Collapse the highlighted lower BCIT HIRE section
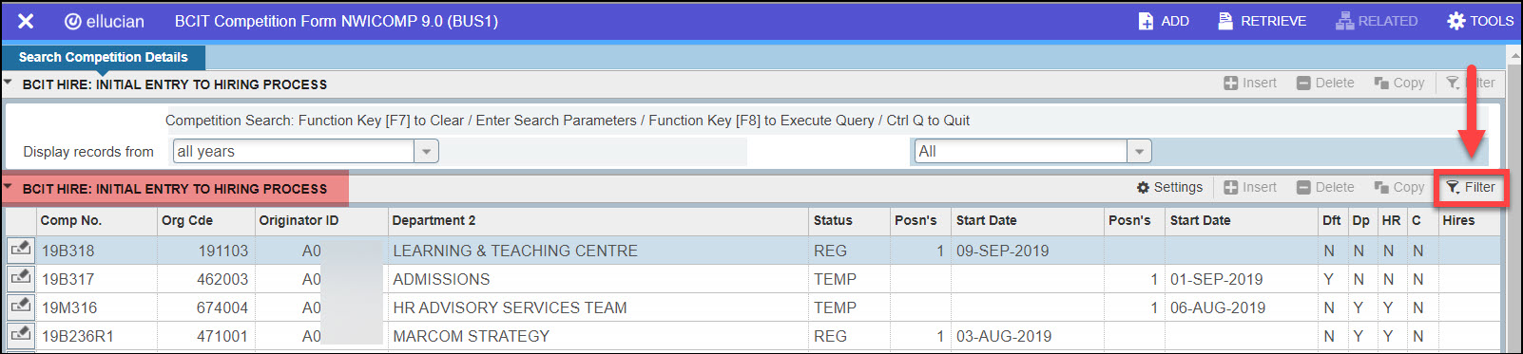This screenshot has height=354, width=1523. pyautogui.click(x=9, y=187)
